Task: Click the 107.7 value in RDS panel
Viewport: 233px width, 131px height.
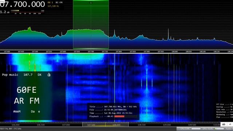Action: tap(28, 75)
